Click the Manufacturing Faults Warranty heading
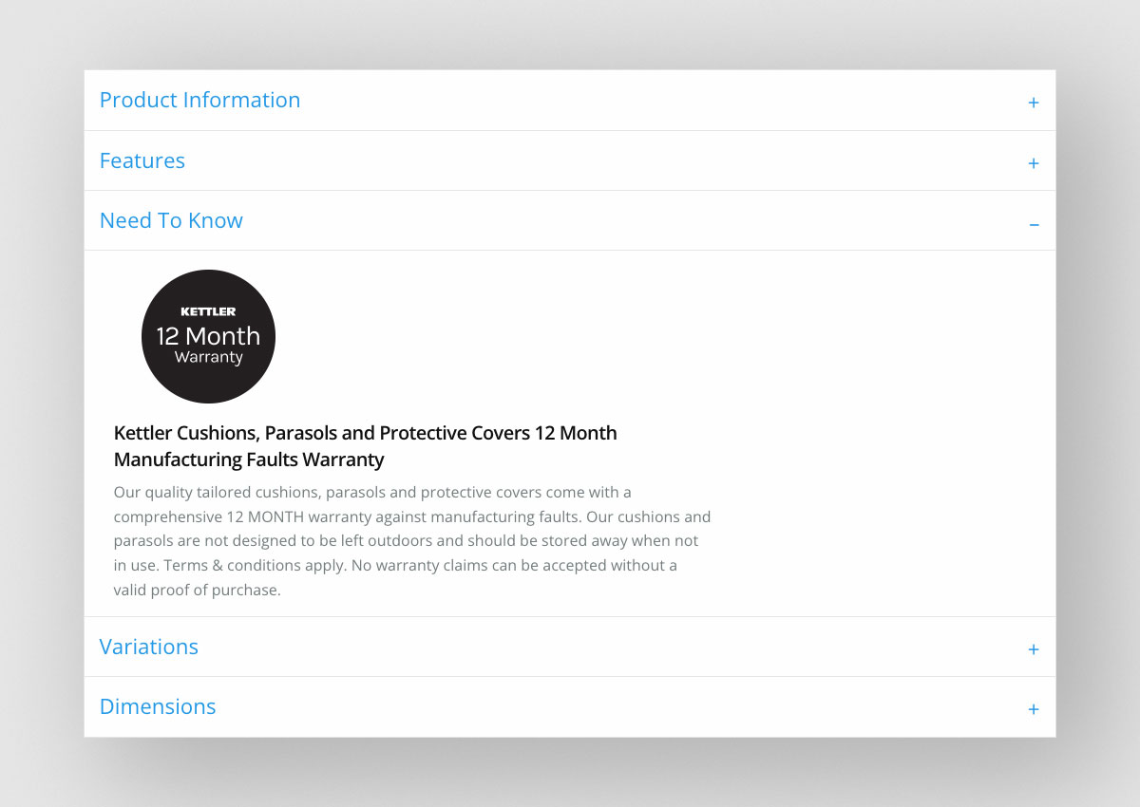Screen dimensions: 1140x807 pos(249,460)
